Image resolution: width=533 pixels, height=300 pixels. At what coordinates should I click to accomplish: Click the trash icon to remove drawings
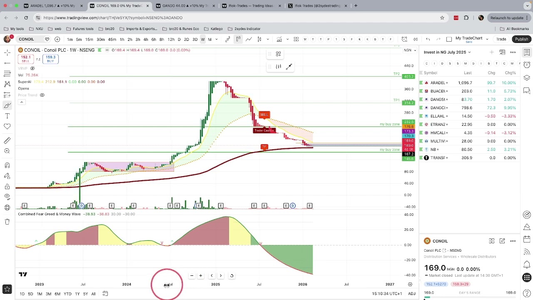point(7,222)
